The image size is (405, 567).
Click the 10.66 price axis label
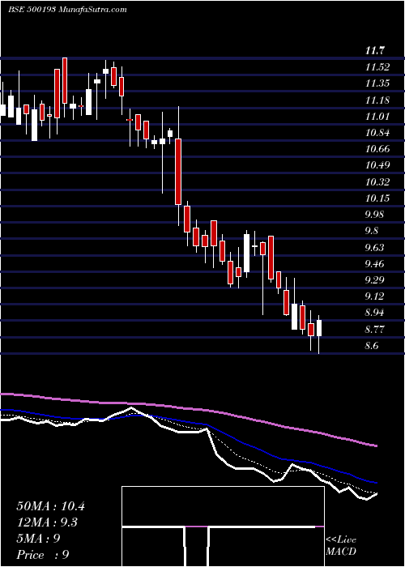click(377, 149)
